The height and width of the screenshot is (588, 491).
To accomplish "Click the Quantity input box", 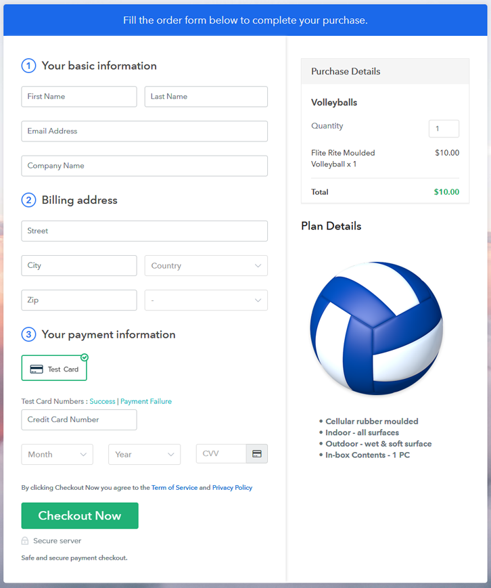I will (x=444, y=129).
